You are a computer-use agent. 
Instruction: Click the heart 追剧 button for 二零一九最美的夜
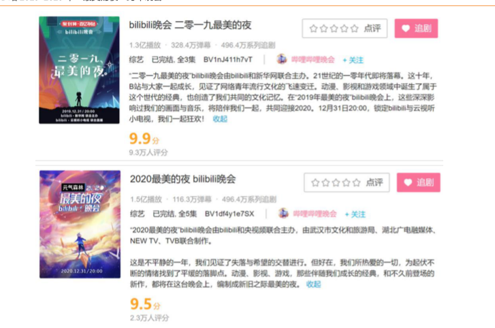tap(416, 29)
